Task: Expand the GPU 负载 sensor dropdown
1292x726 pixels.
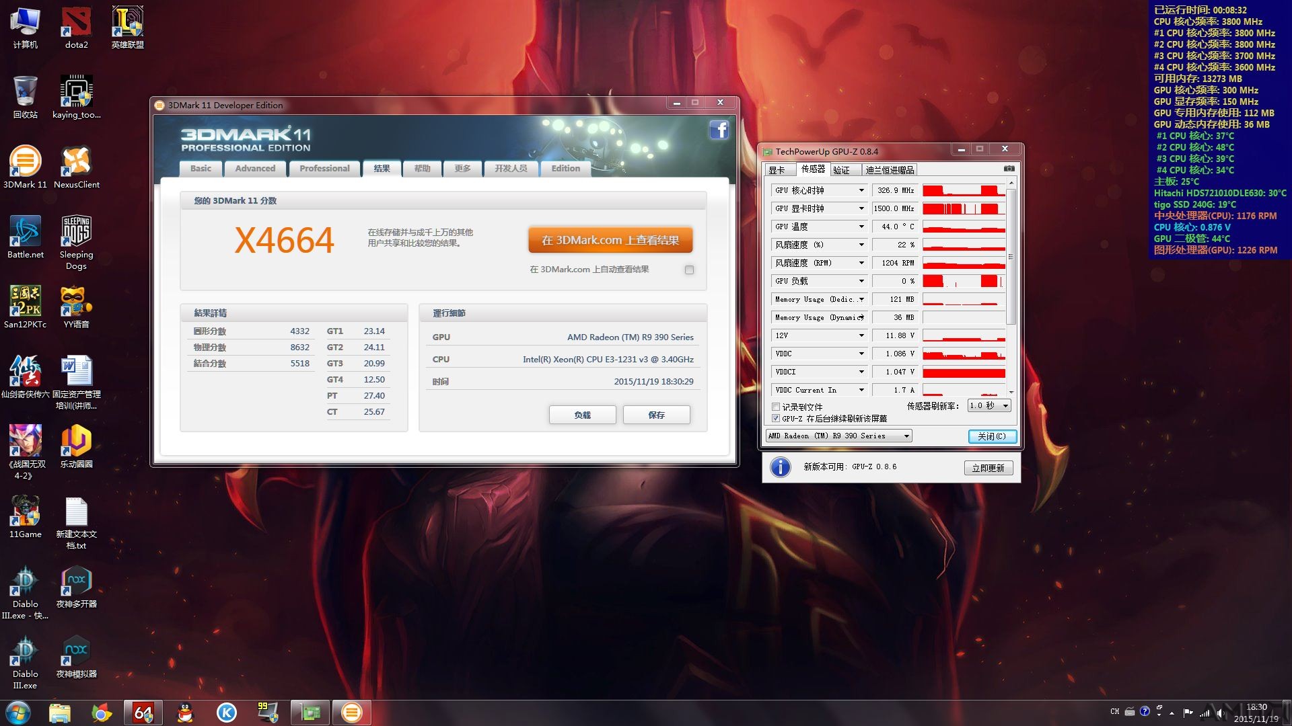Action: [861, 281]
